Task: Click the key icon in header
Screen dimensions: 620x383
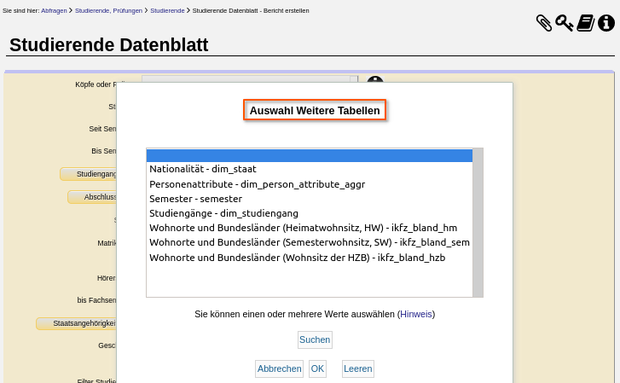Action: click(x=565, y=23)
